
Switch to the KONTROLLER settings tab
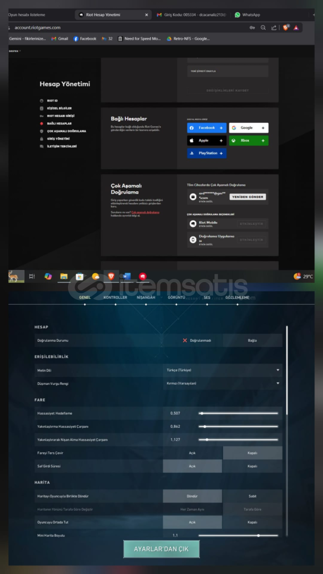pos(115,298)
